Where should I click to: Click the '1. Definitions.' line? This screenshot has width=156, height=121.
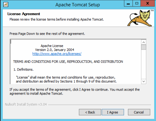[23, 70]
